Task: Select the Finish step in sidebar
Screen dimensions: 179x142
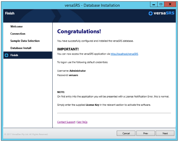Action: [28, 55]
